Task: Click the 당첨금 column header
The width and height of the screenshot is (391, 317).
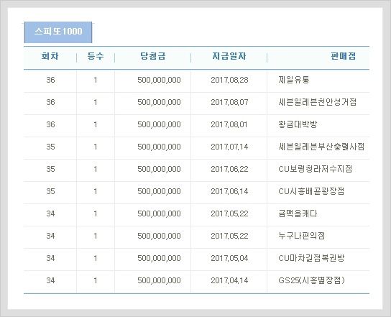Action: 153,56
